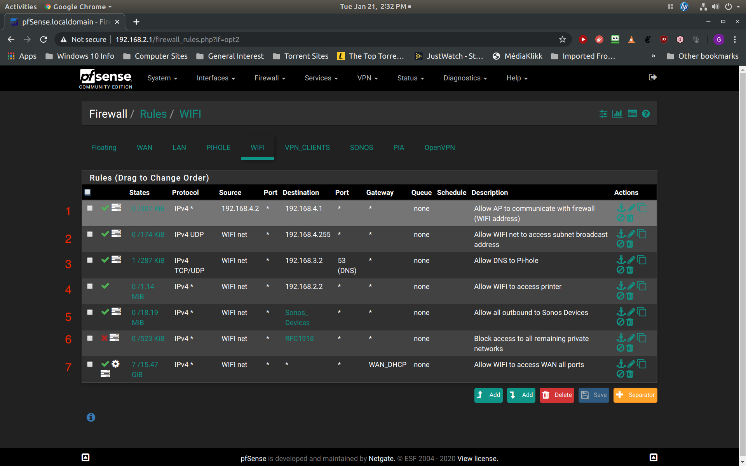Show hidden bookmarks via the chevron
The width and height of the screenshot is (746, 466).
point(654,56)
